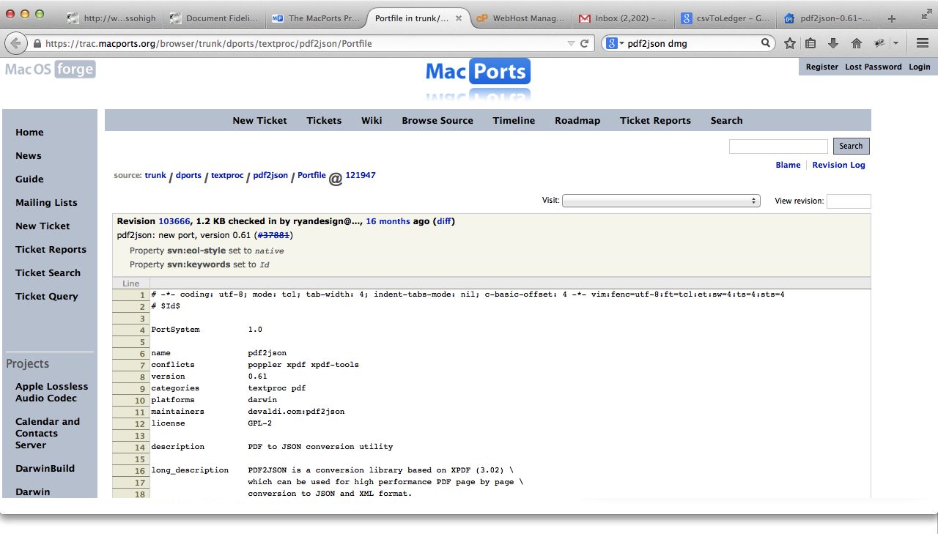Screen dimensions: 938x534
Task: Open Calendar and Contacts Server project
Action: [48, 433]
